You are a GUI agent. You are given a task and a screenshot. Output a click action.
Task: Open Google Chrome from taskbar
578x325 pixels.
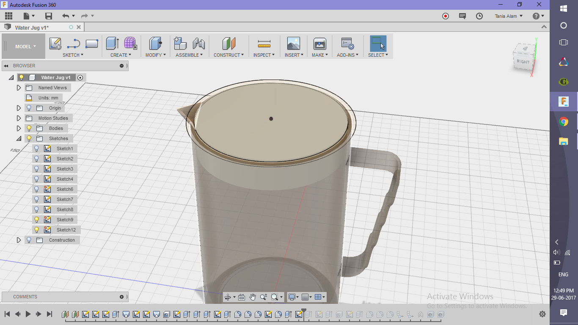click(x=564, y=122)
